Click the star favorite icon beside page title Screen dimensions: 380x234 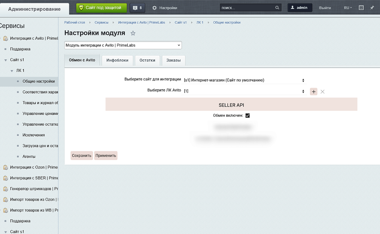[133, 33]
